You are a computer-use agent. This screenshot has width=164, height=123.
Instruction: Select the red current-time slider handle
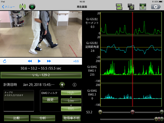133,112
